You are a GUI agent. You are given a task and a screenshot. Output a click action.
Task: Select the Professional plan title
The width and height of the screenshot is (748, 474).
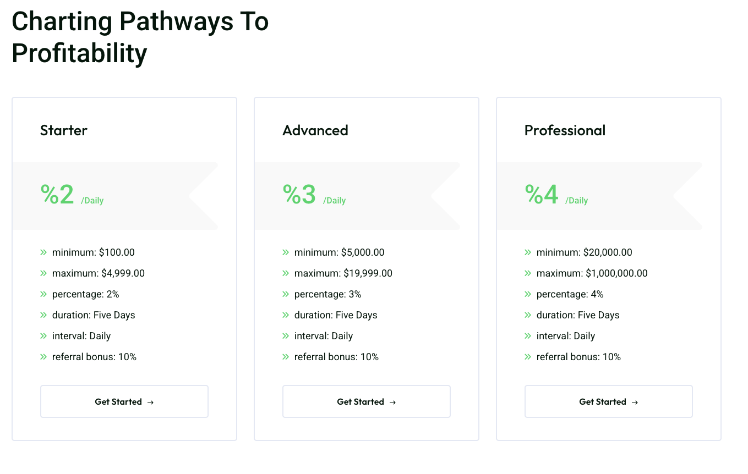(x=565, y=130)
